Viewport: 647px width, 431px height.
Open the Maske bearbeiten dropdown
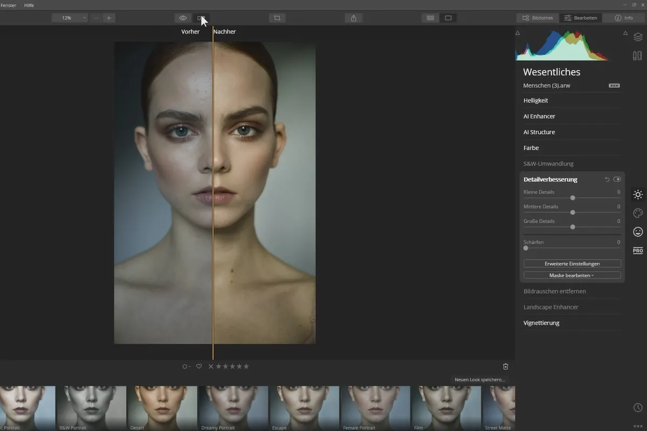coord(572,275)
